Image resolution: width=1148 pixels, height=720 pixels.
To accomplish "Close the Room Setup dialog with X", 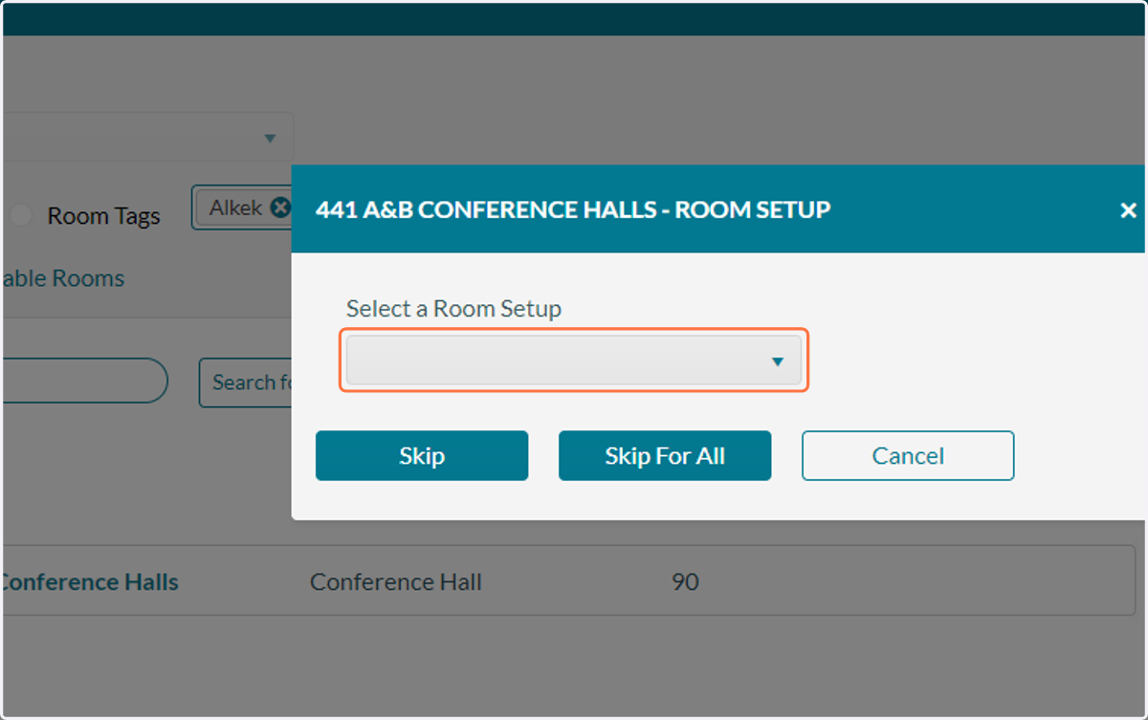I will pos(1128,210).
